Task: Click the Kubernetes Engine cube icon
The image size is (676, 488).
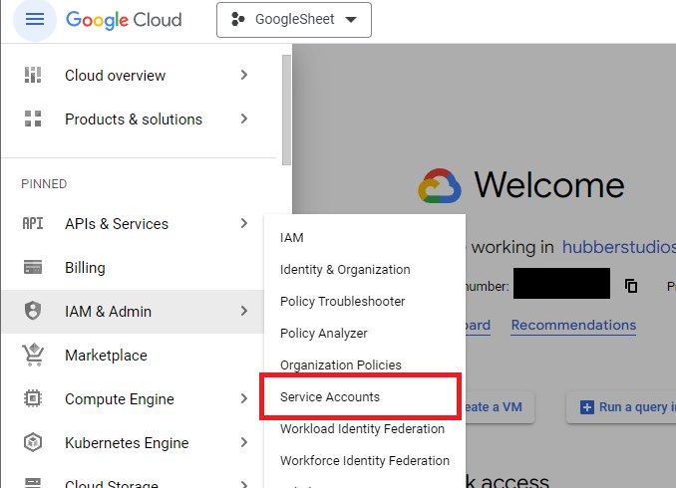Action: [33, 442]
